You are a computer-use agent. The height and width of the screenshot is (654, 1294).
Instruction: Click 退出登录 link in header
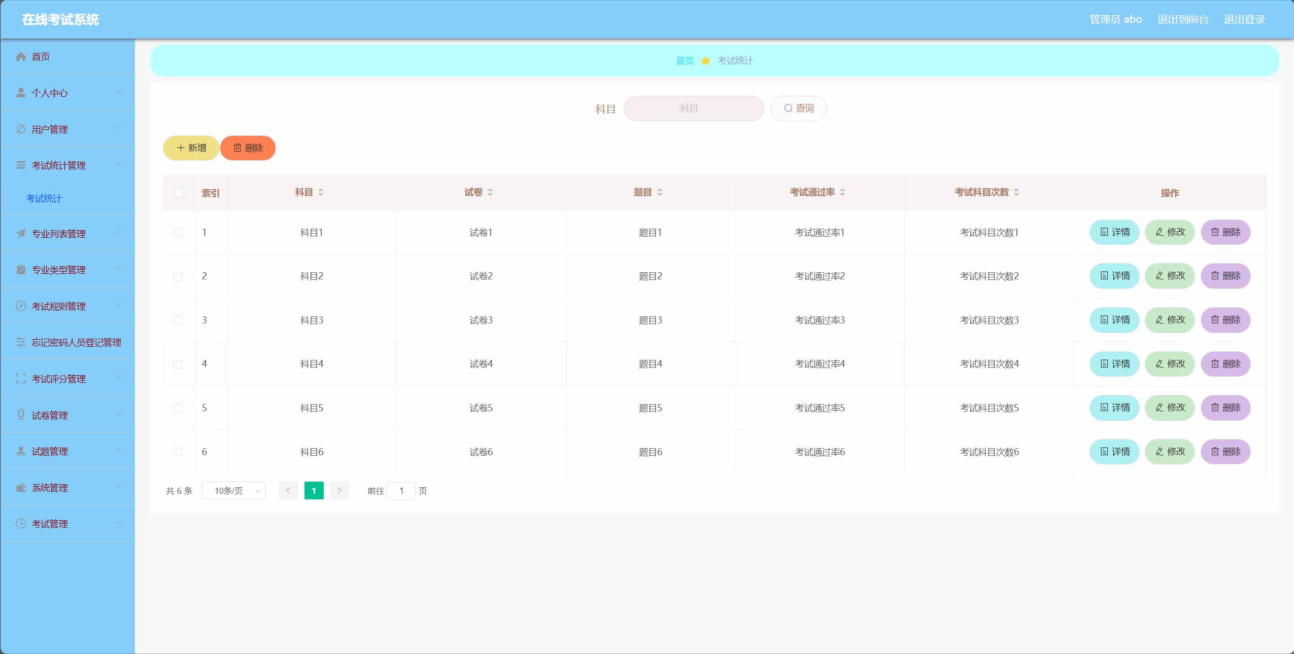tap(1244, 19)
